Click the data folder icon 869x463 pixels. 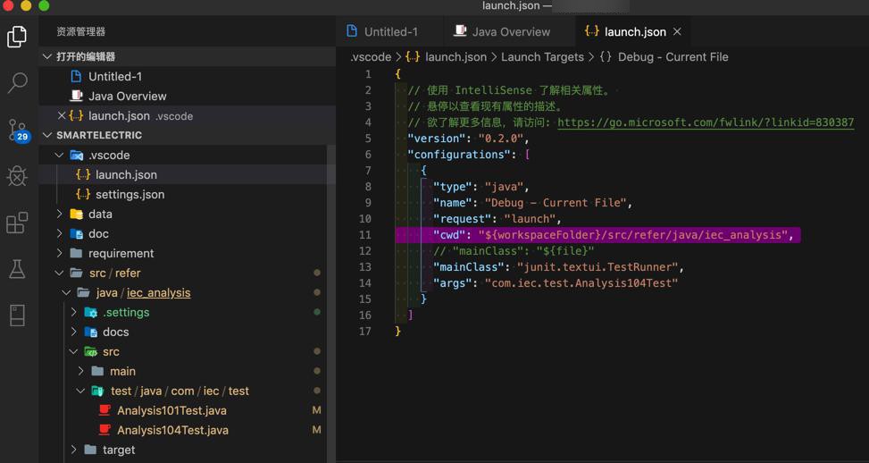[77, 214]
